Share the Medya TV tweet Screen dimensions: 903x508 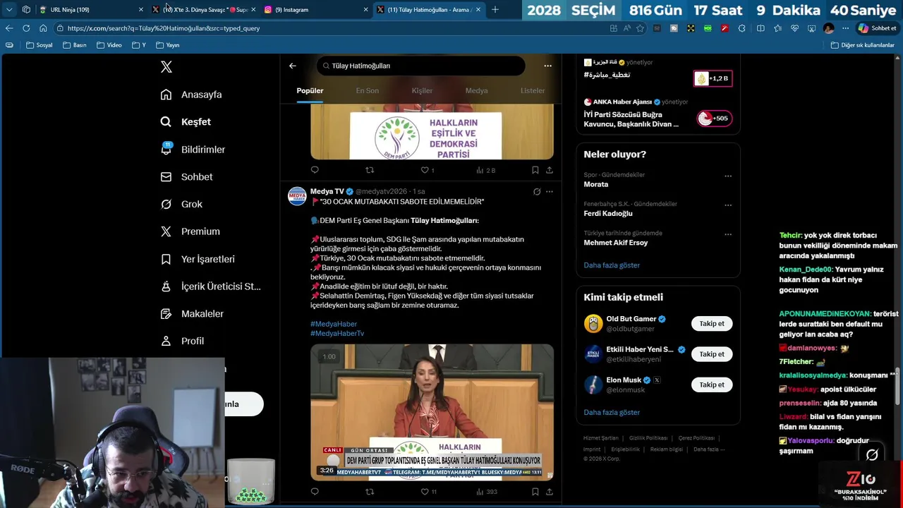point(549,492)
